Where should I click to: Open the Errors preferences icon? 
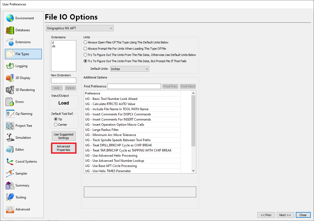click(x=10, y=102)
